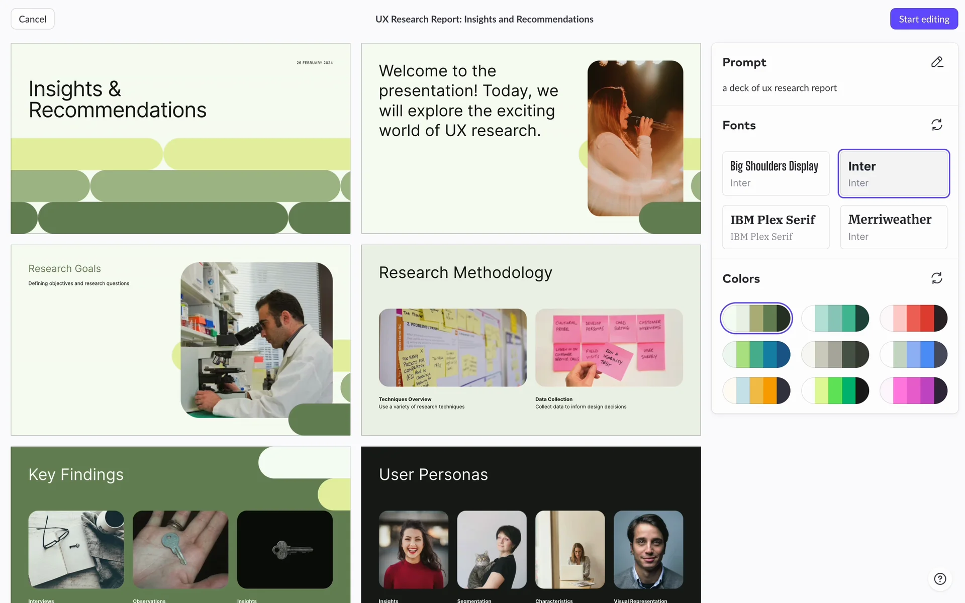Select the Big Shoulders Display font pairing
Image resolution: width=965 pixels, height=603 pixels.
click(776, 173)
